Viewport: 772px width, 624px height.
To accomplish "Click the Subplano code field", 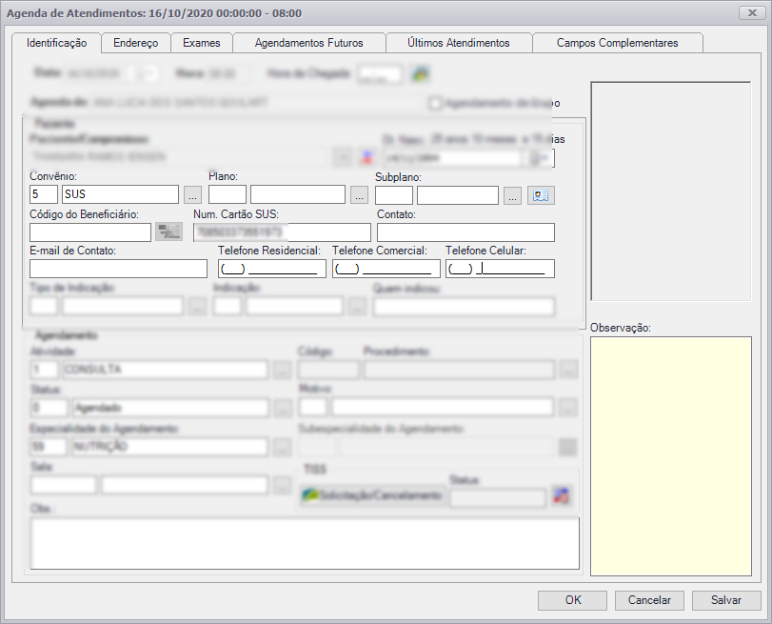I will coord(394,195).
